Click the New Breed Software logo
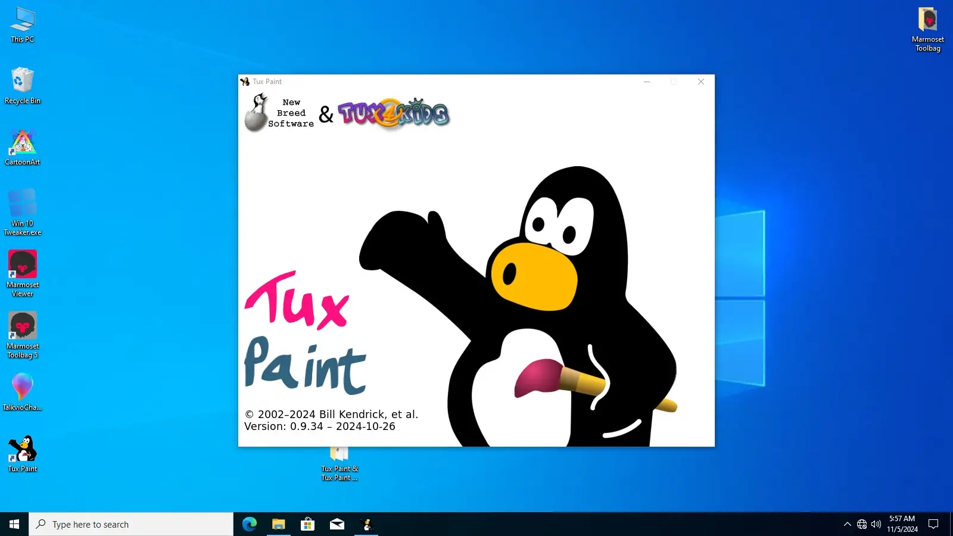The image size is (953, 536). [x=279, y=113]
